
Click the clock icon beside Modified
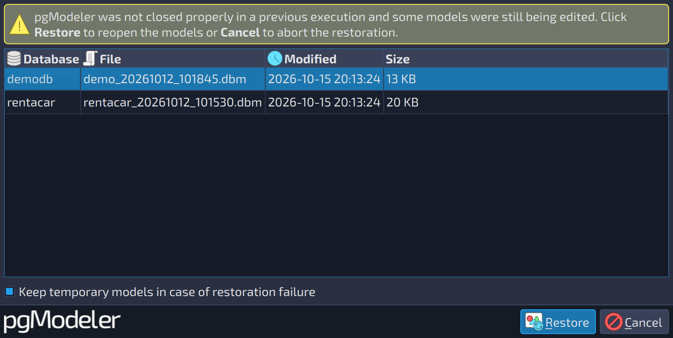click(x=275, y=58)
